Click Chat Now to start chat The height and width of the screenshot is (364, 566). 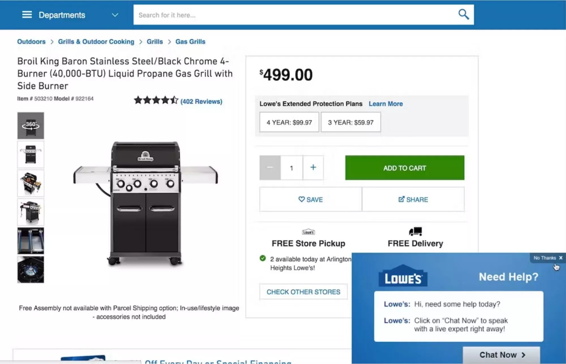coord(501,355)
